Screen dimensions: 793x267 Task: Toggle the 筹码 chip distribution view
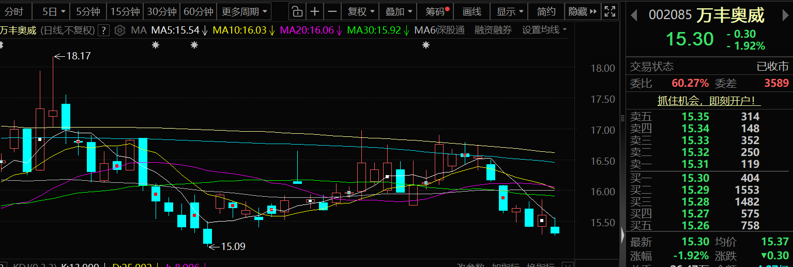pos(437,11)
